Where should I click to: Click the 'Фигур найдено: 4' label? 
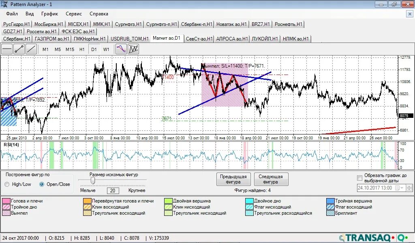[x=252, y=190]
